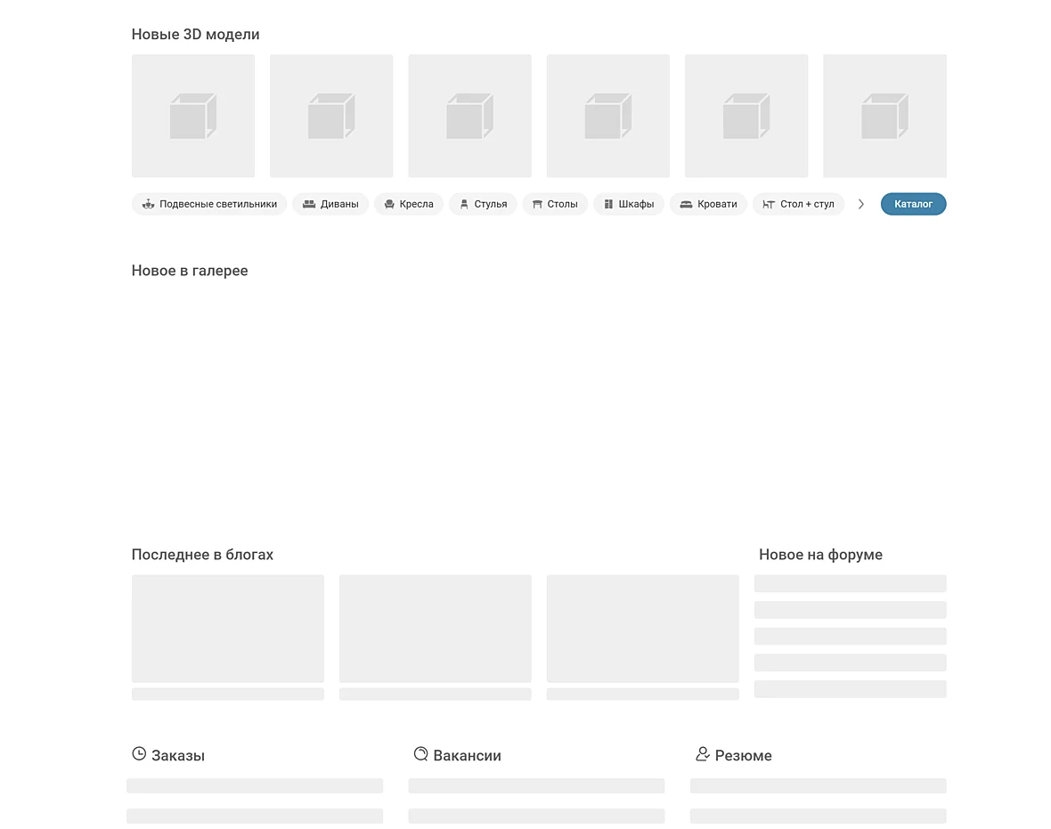Click the clock icon next to Заказы

coord(139,754)
